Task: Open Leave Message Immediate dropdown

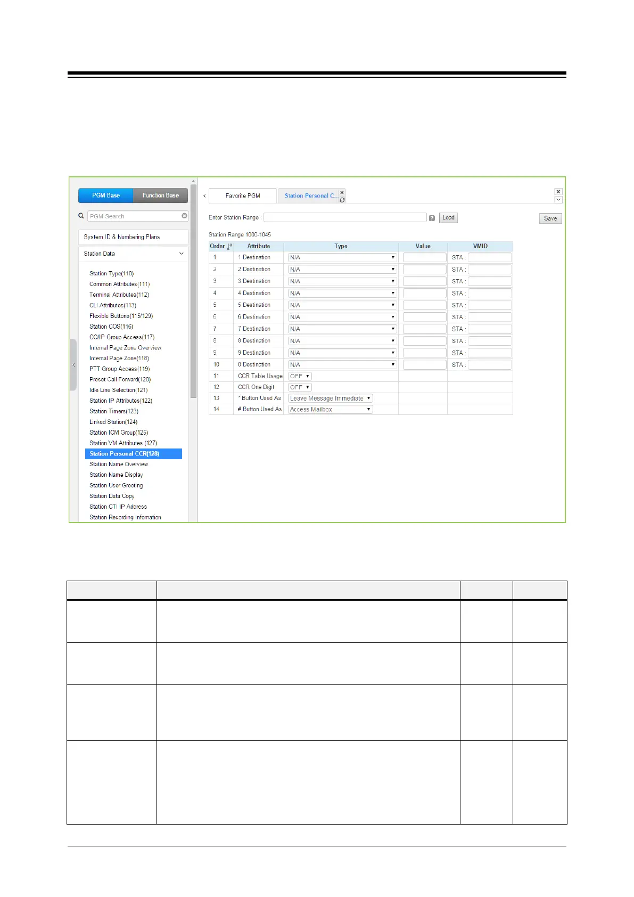Action: pyautogui.click(x=330, y=398)
